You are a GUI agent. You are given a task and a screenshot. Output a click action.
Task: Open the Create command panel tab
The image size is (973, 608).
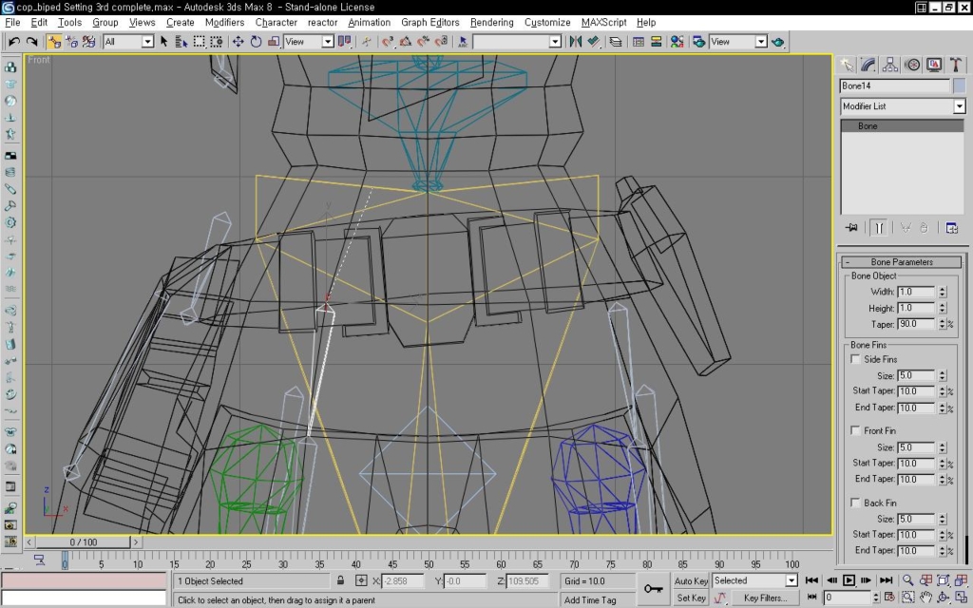click(x=847, y=65)
